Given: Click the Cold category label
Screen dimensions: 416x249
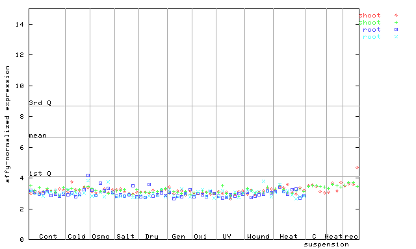Looking at the screenshot, I should (x=77, y=236).
